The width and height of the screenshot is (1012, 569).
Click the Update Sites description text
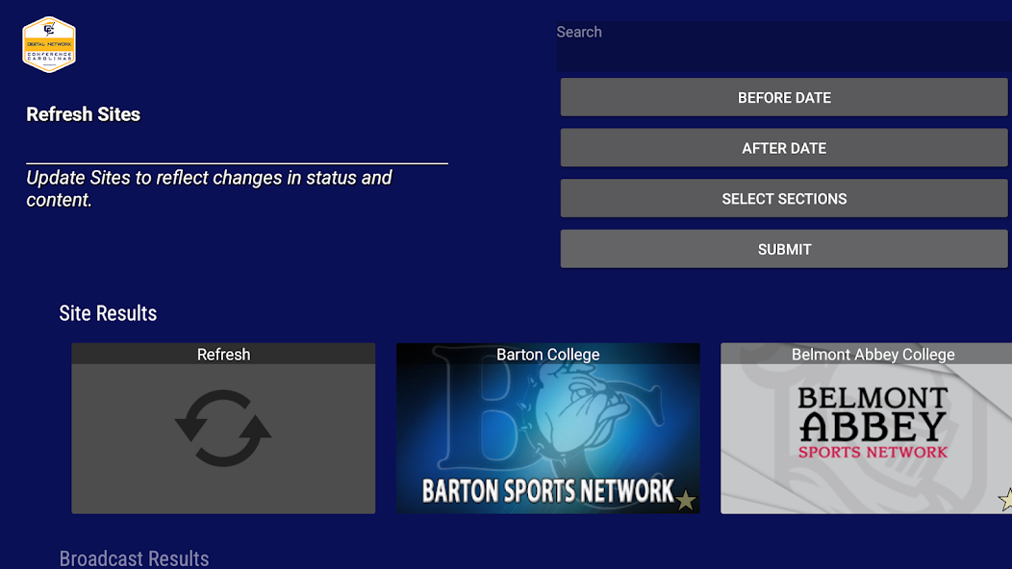click(x=209, y=188)
